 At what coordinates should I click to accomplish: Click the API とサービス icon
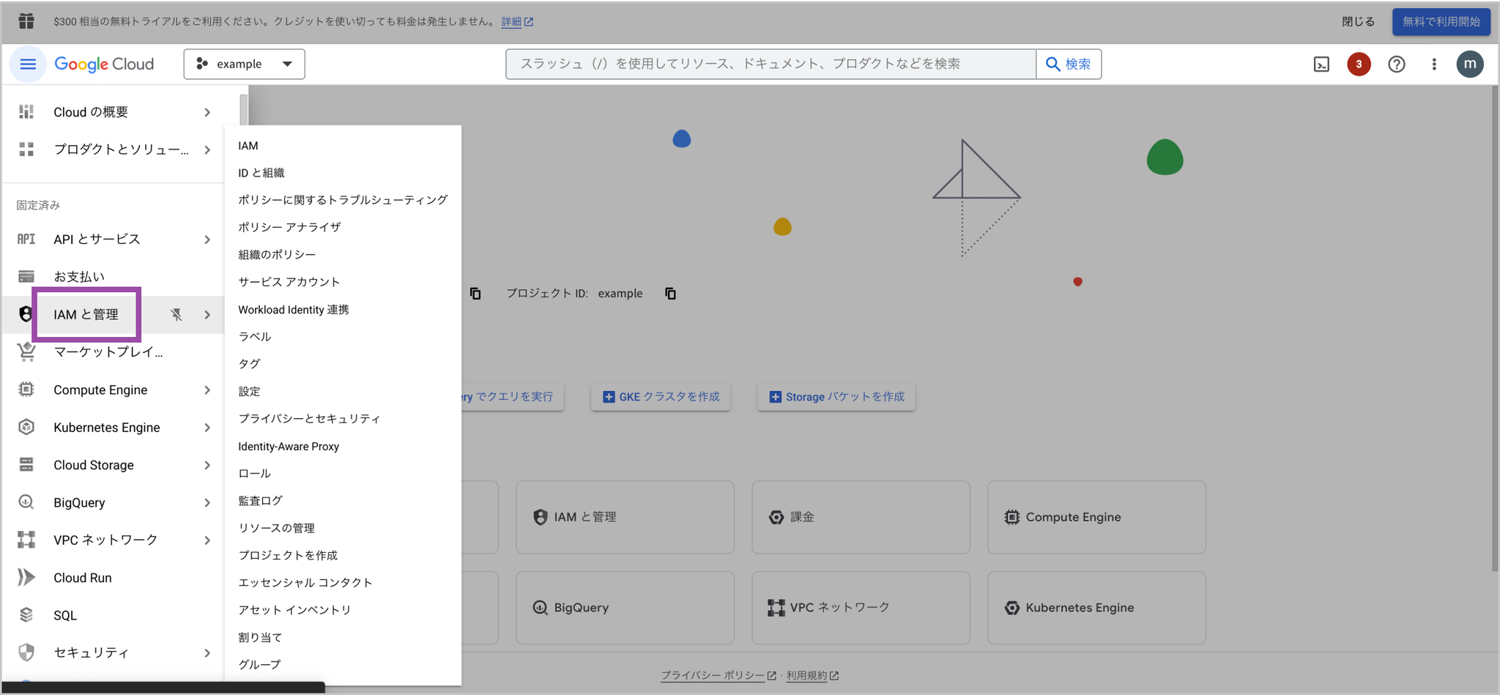(26, 239)
